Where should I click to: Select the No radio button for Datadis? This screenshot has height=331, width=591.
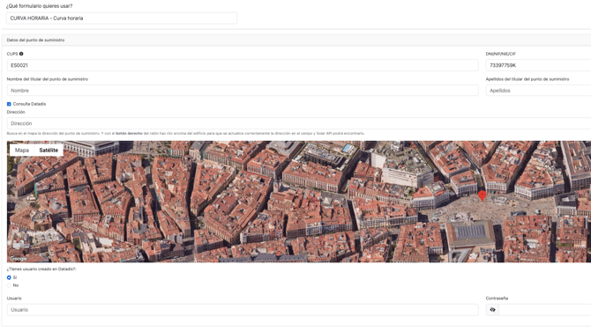(9, 285)
